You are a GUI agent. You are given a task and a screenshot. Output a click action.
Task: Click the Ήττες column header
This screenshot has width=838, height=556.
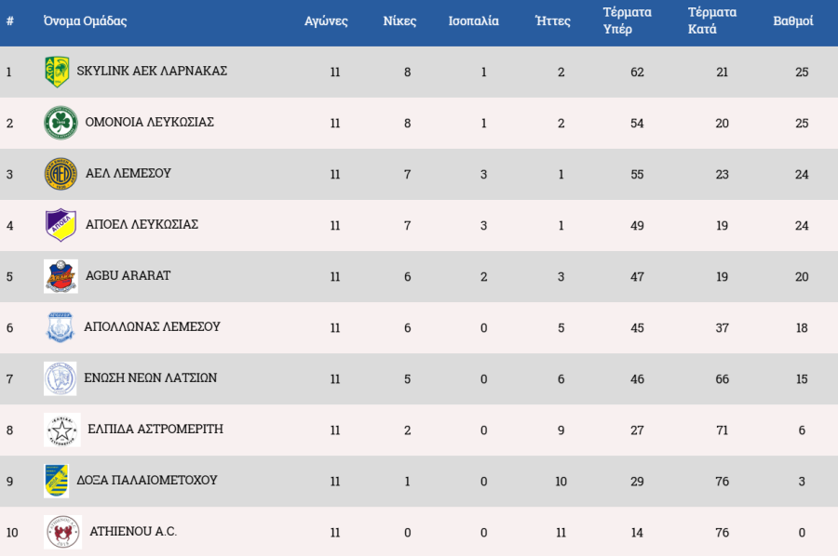coord(553,20)
